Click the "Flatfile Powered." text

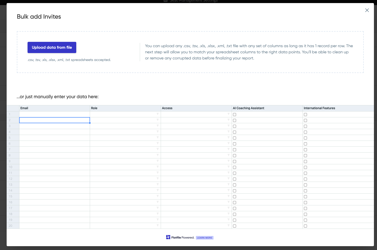tap(183, 237)
